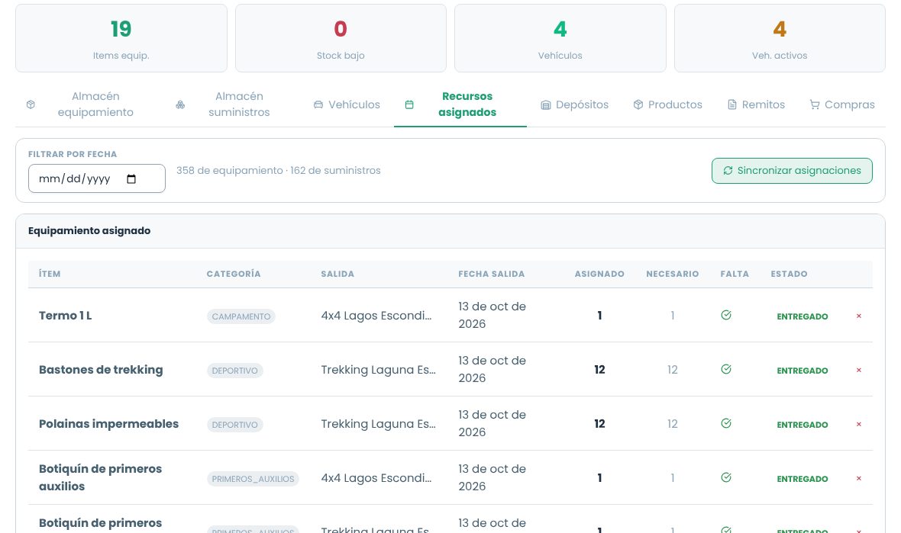The image size is (901, 533).
Task: Click the Polainas impermeables item name
Action: tap(108, 424)
